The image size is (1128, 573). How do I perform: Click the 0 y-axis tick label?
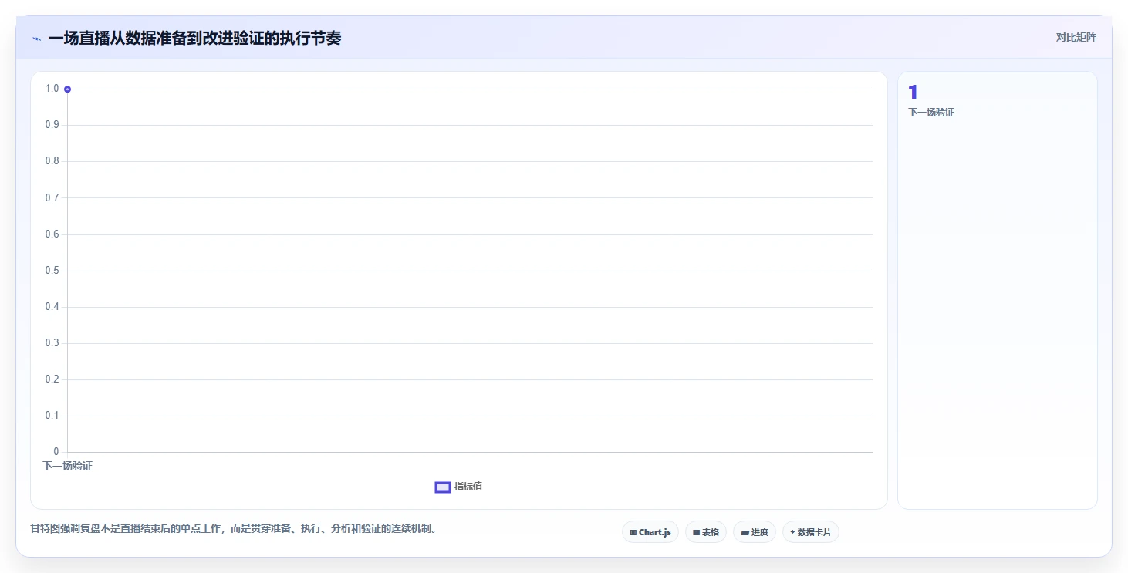coord(56,452)
